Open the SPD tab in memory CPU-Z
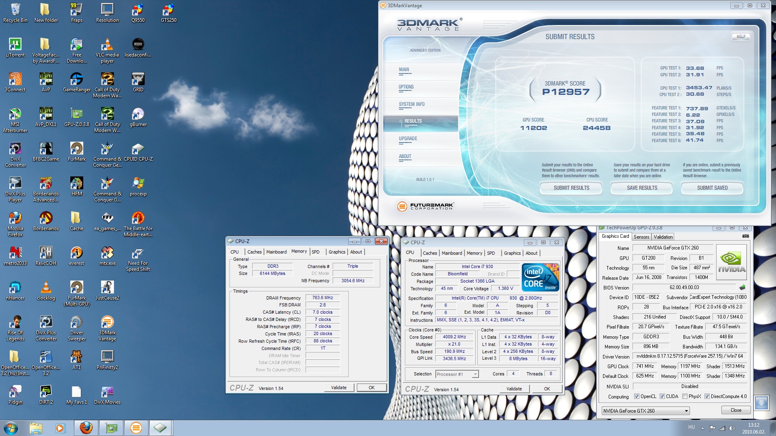This screenshot has height=436, width=776. [x=316, y=252]
